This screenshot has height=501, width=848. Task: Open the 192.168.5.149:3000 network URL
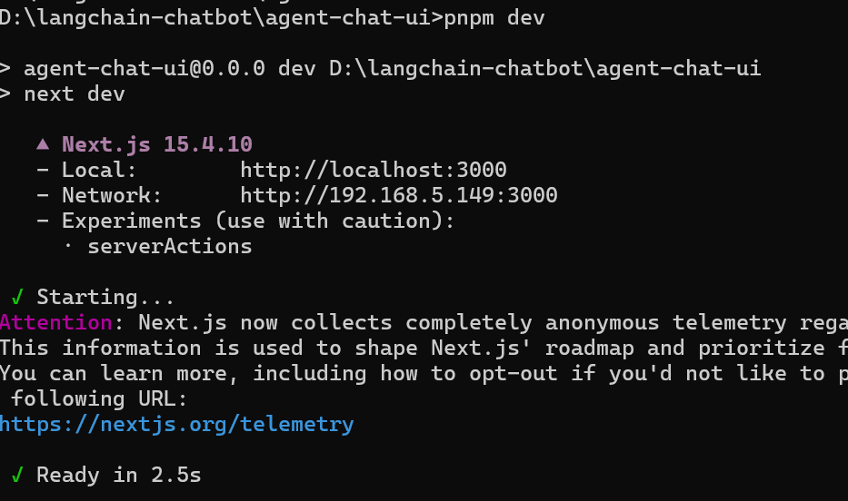[x=398, y=195]
